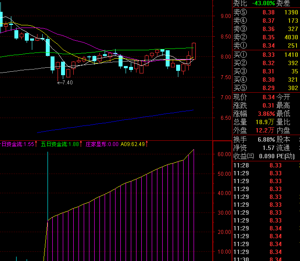
Task: Click the A09 62.49 indicator value
Action: [134, 144]
